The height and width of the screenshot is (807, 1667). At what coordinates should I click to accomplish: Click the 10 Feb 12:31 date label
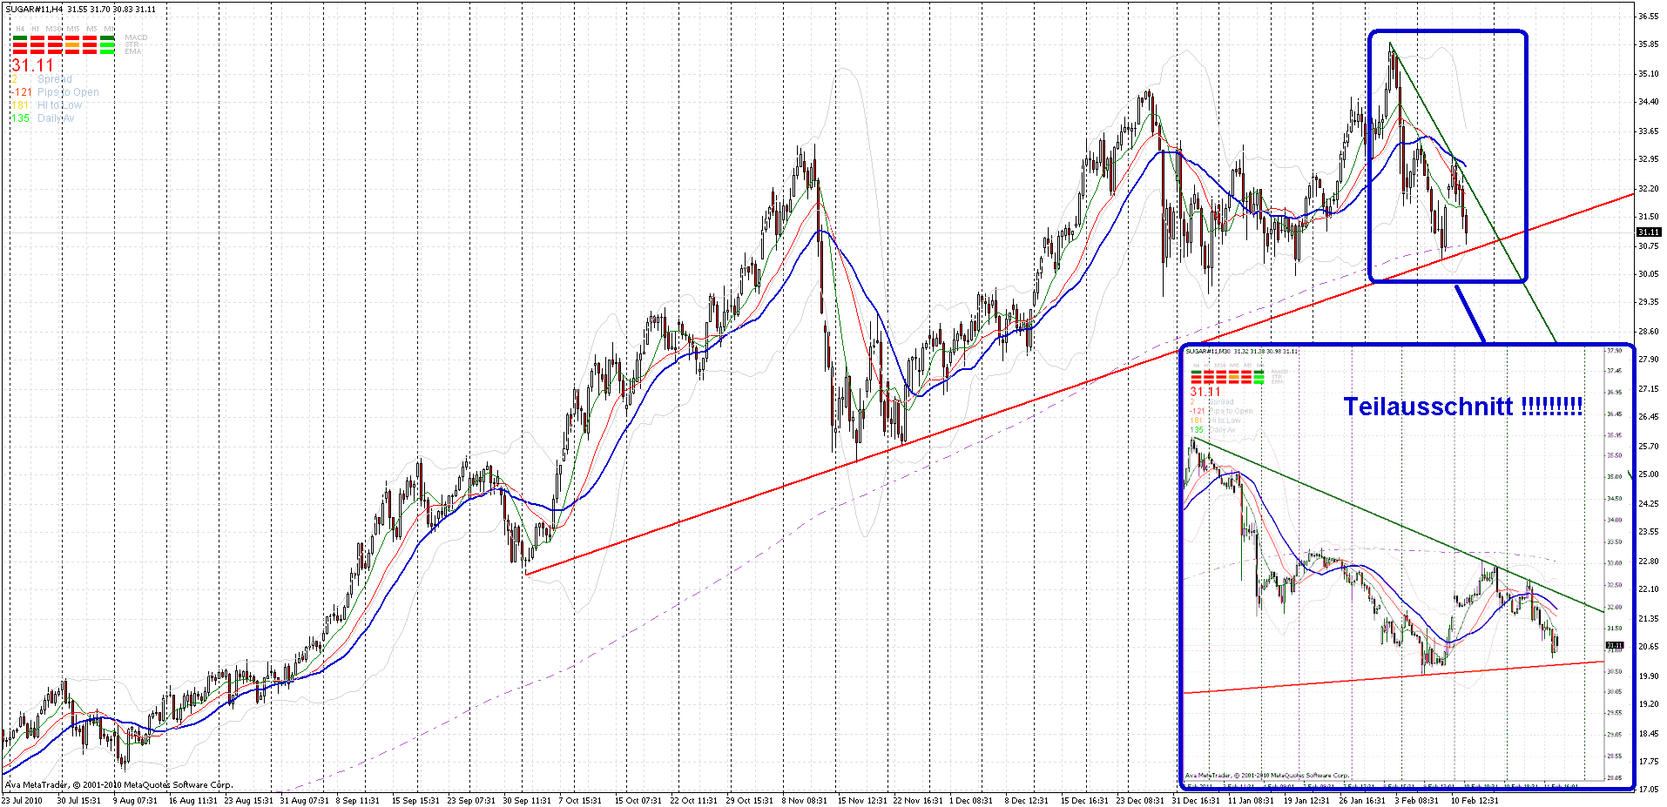[1475, 800]
